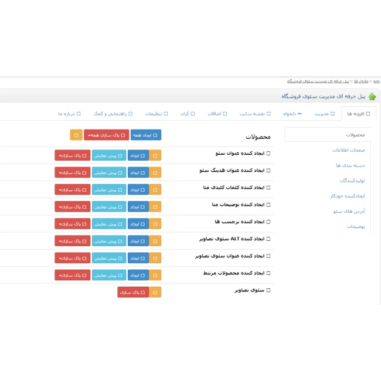
Task: Expand پاک سازی dropdown for ایجاد کننده ALT سئوی تصاویر
Action: click(x=73, y=240)
